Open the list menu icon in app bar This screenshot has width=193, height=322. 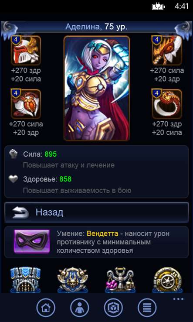(x=147, y=308)
